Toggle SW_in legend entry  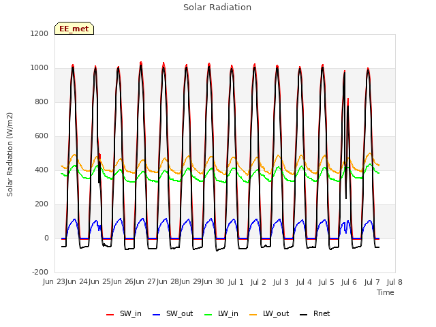point(124,313)
